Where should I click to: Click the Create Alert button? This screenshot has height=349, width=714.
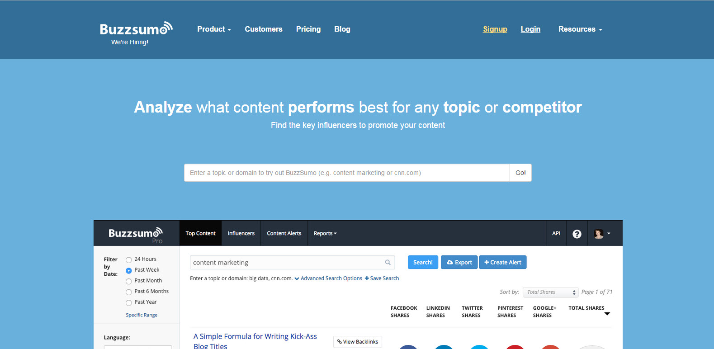[x=503, y=262]
